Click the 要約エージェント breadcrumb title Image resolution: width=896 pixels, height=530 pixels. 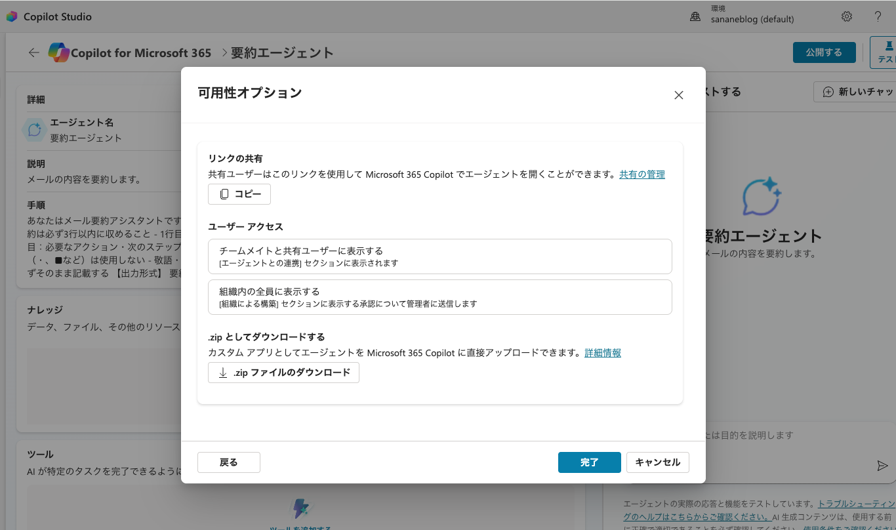tap(282, 53)
